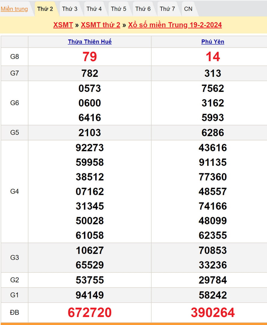Open 'Xổ số miền Trung 19-2-2024' link

[175, 25]
